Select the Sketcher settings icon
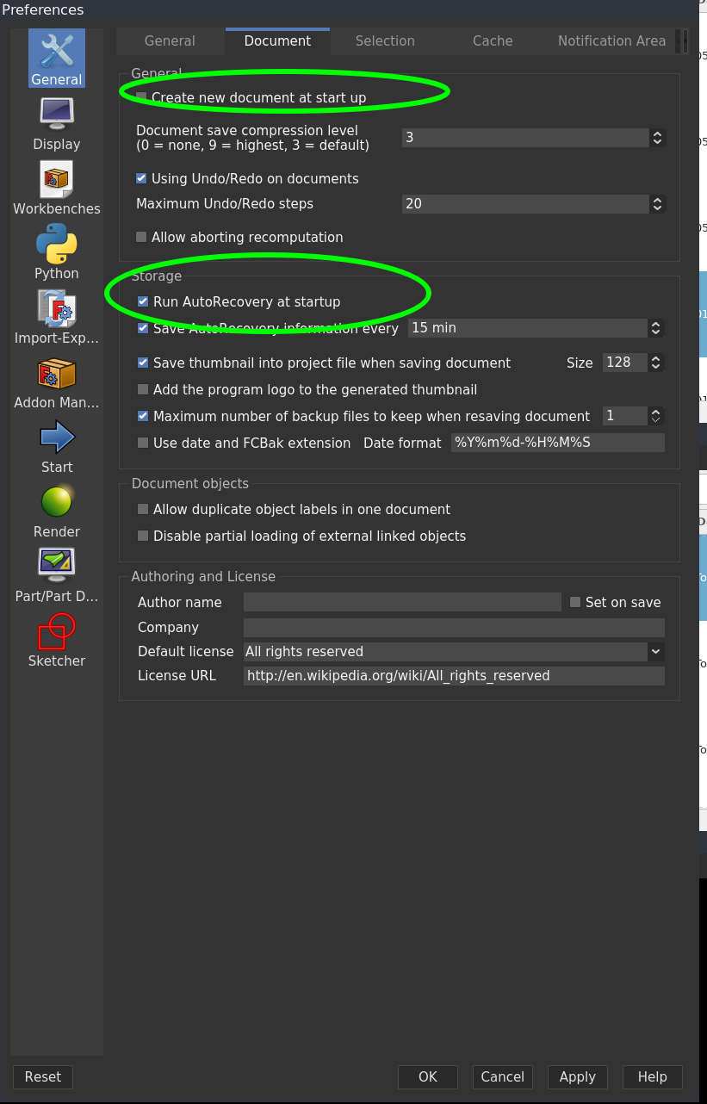The image size is (707, 1104). click(56, 630)
